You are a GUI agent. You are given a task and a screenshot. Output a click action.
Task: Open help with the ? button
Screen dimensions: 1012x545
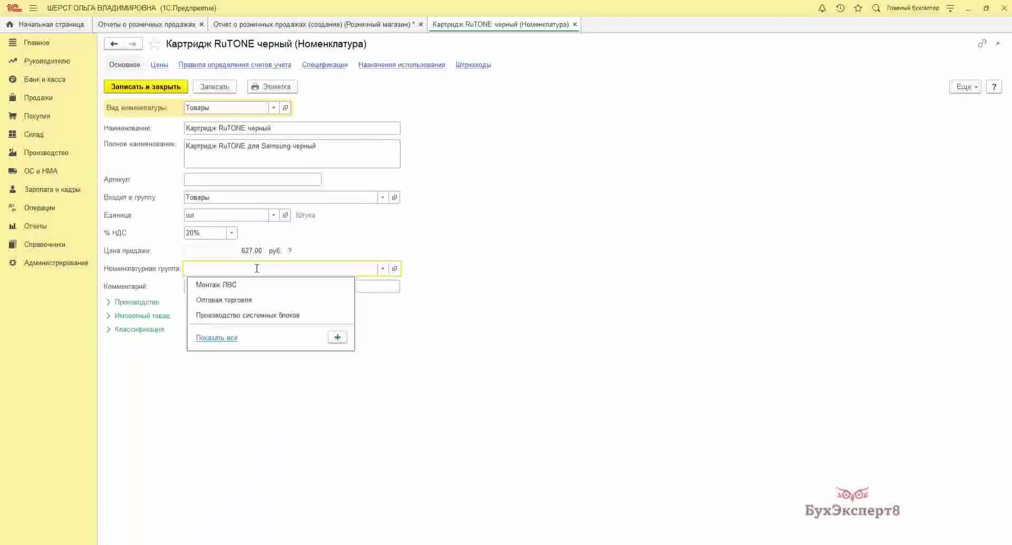click(994, 86)
